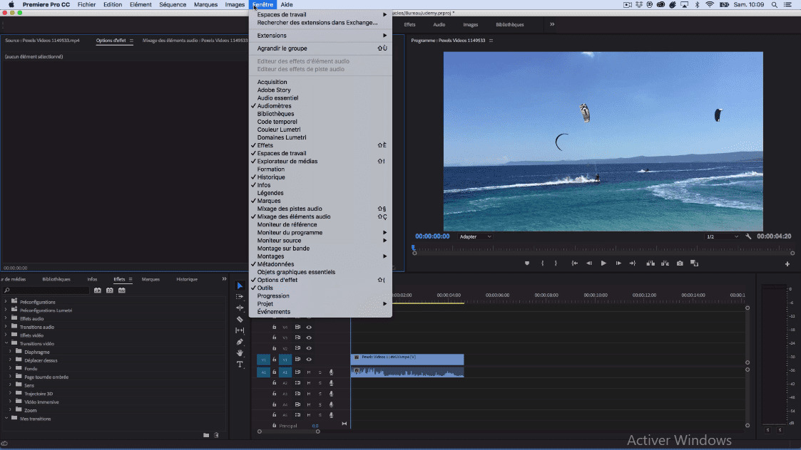The image size is (801, 450).
Task: Mute the A1 audio track
Action: click(x=309, y=372)
